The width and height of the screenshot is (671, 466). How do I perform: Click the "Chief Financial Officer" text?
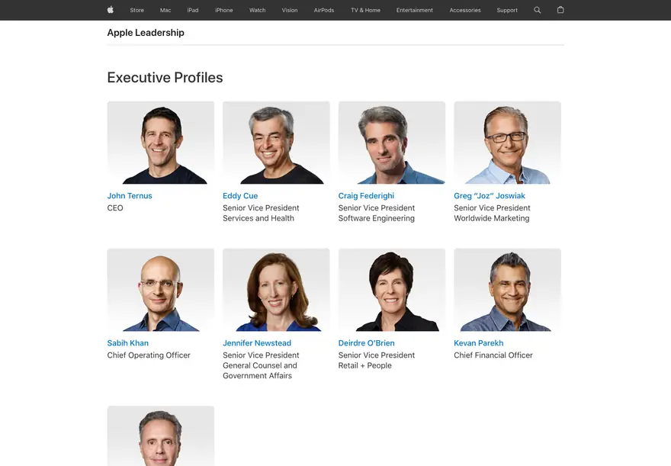(493, 355)
